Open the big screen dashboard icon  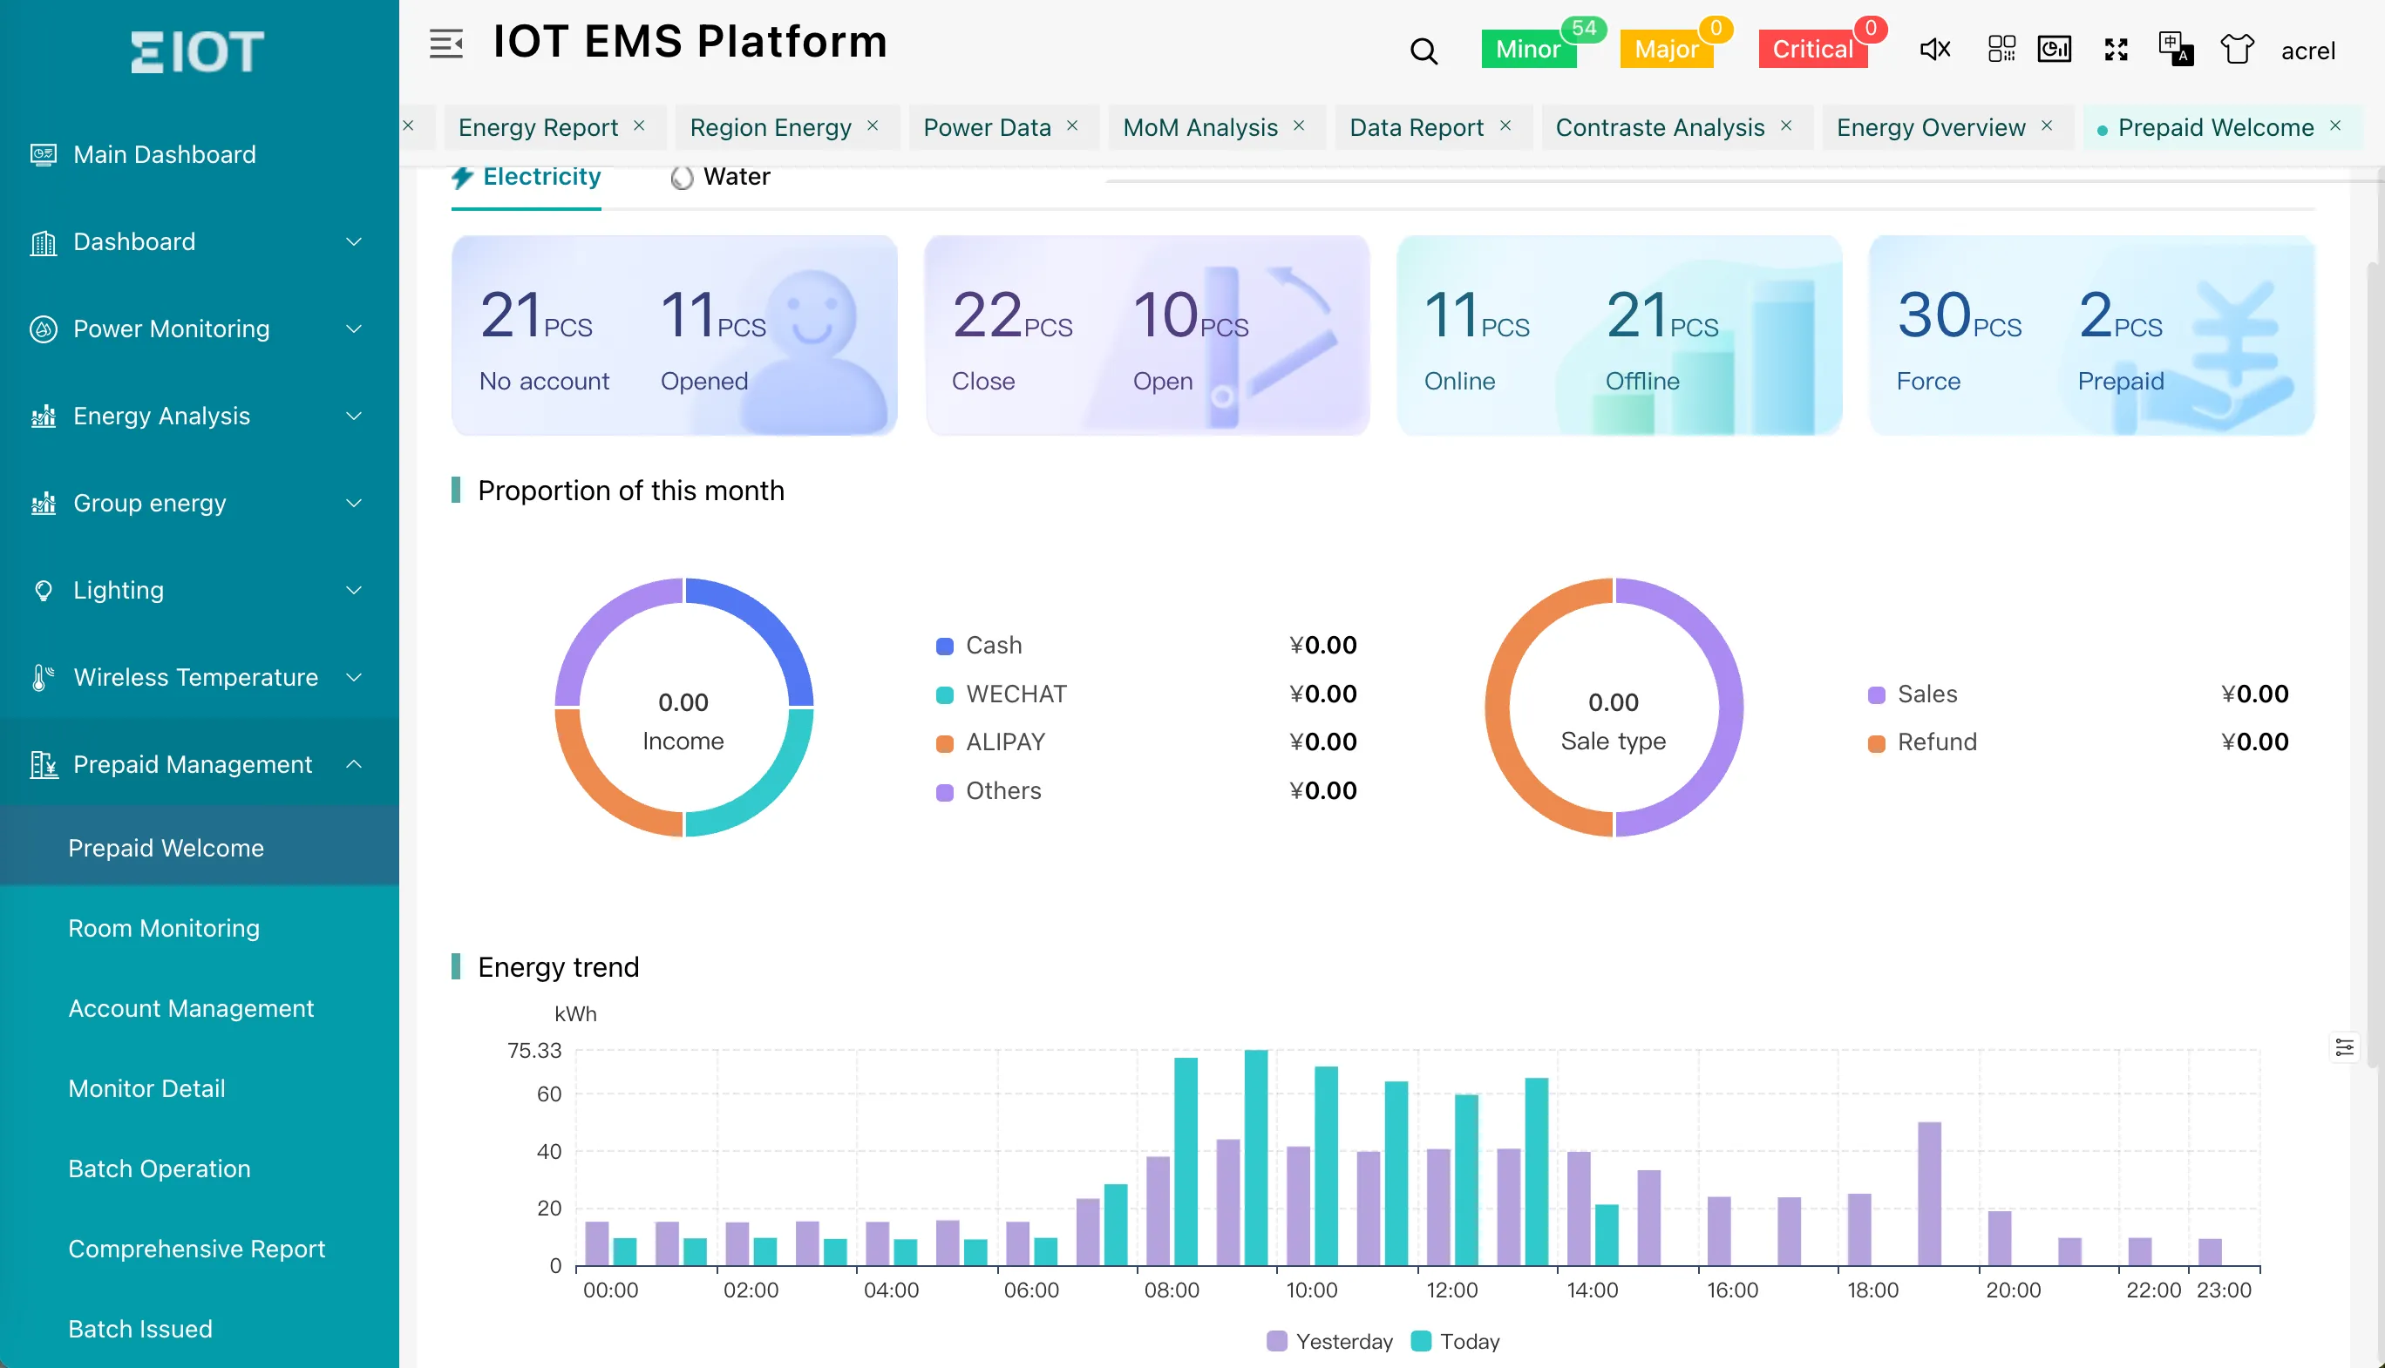click(x=2055, y=49)
